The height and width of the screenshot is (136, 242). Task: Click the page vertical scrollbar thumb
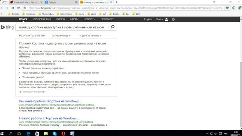tap(241, 95)
